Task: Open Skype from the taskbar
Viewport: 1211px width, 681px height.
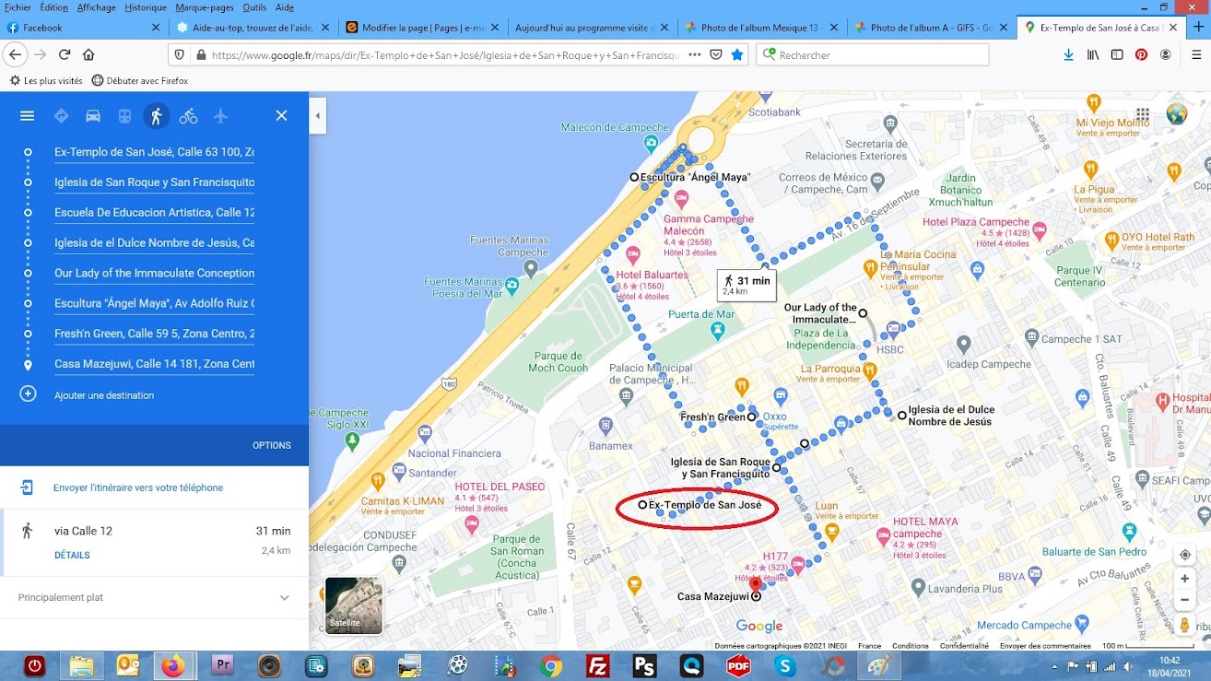Action: coord(785,665)
